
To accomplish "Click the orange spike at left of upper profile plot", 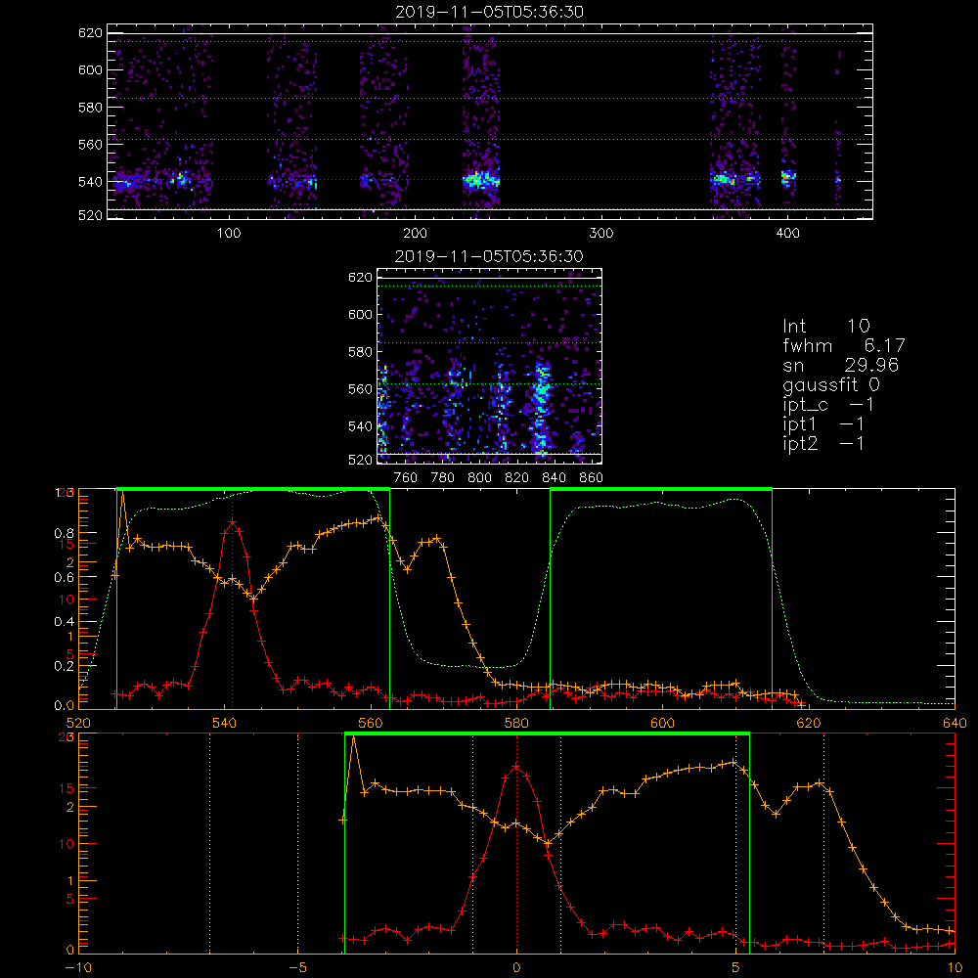I will pos(122,493).
